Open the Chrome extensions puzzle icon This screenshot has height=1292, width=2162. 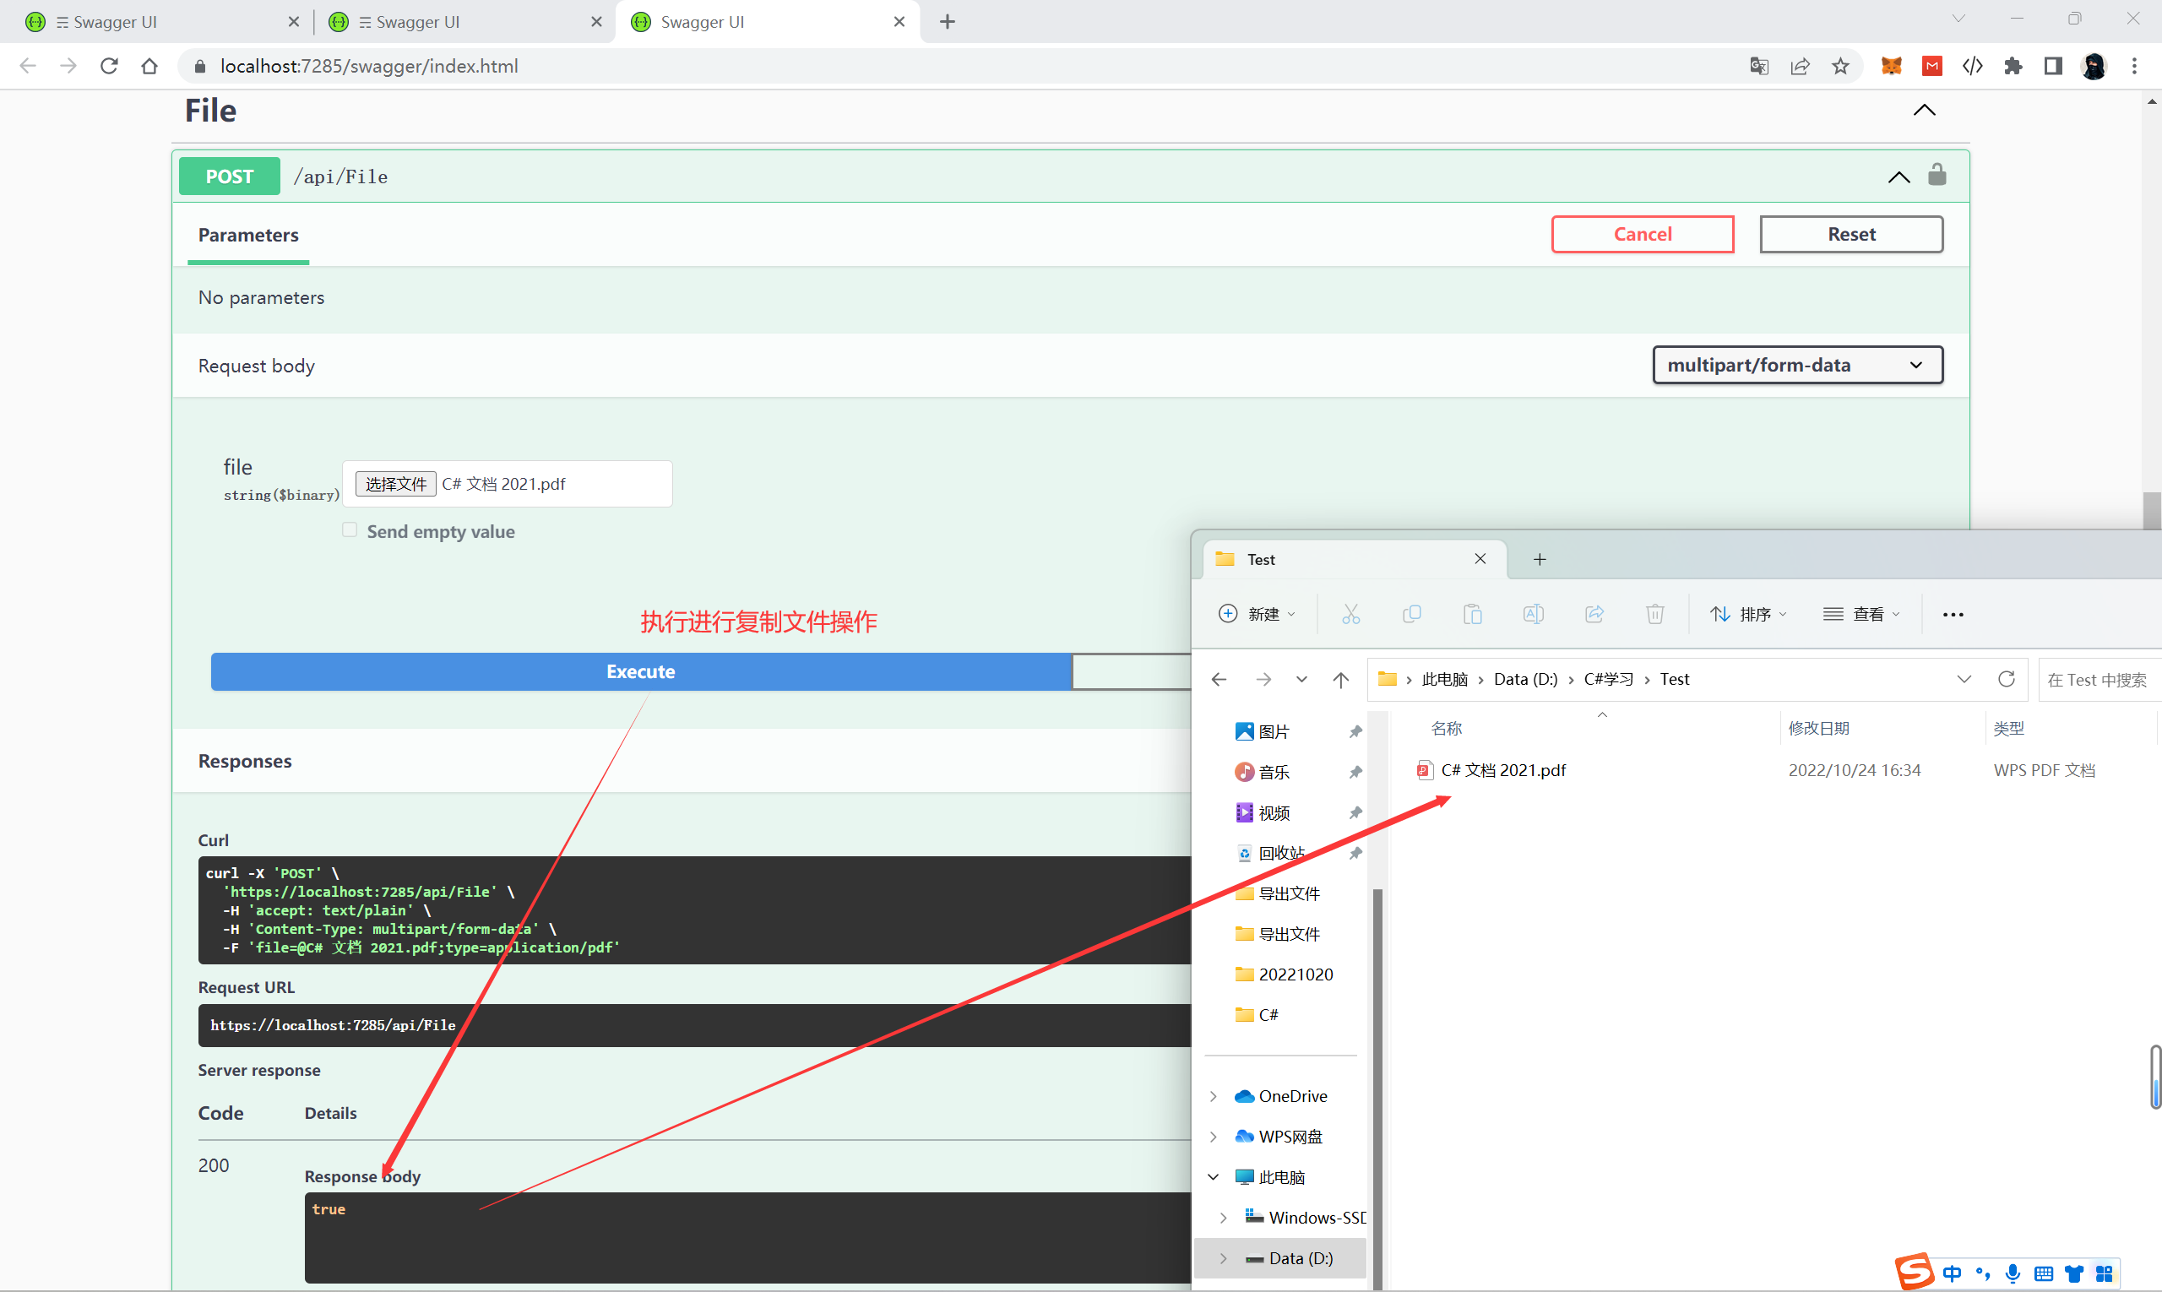coord(2013,66)
